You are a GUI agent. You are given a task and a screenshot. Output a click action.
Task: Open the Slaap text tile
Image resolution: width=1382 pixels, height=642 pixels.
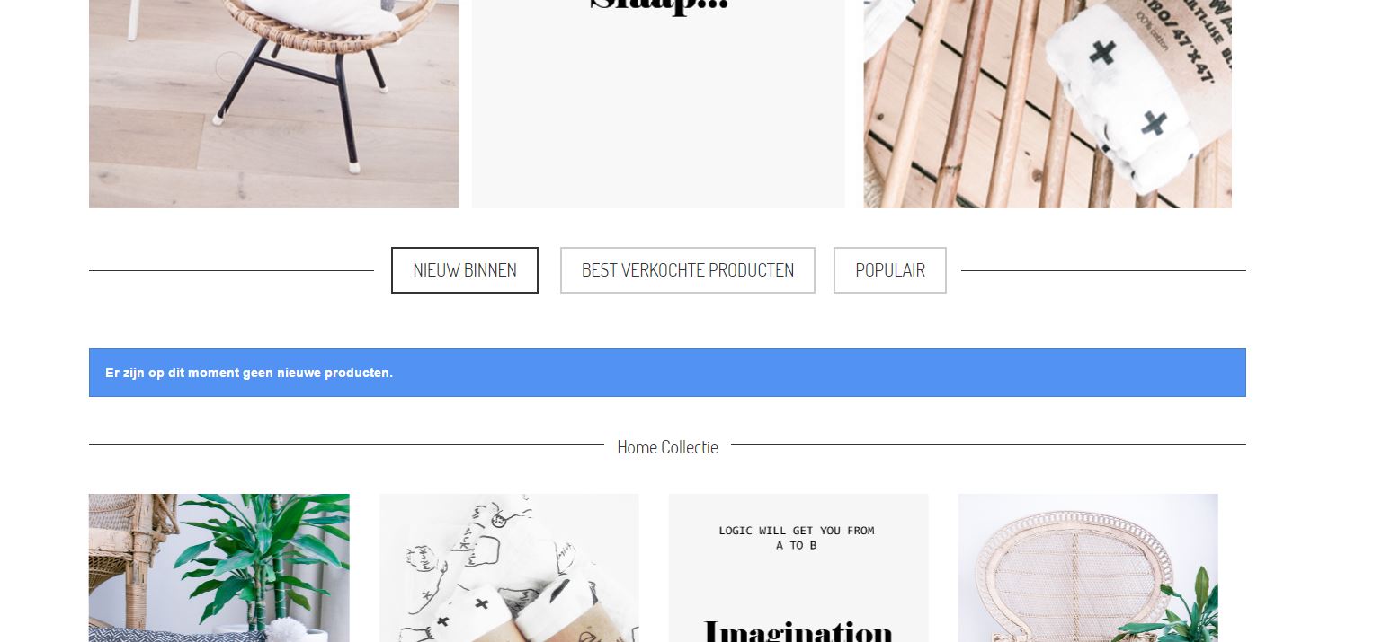(x=658, y=104)
